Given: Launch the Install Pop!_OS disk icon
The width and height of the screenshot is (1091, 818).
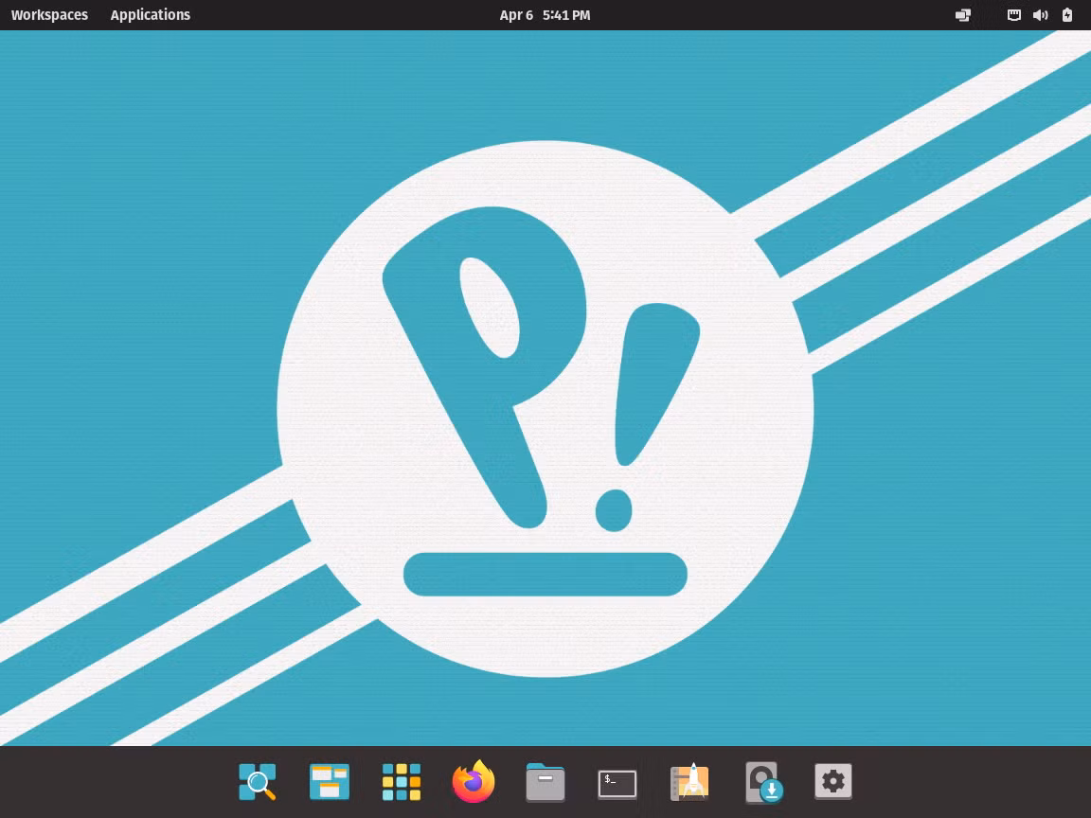Looking at the screenshot, I should [x=763, y=783].
